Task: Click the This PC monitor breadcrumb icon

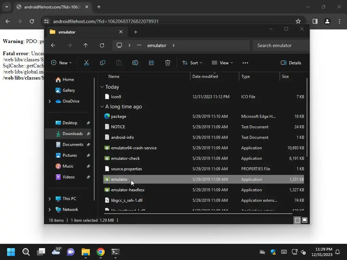Action: click(119, 45)
